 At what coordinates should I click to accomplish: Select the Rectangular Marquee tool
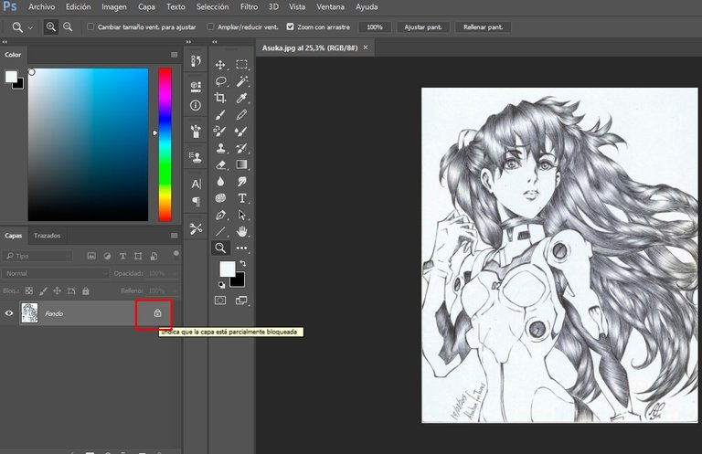(x=241, y=65)
